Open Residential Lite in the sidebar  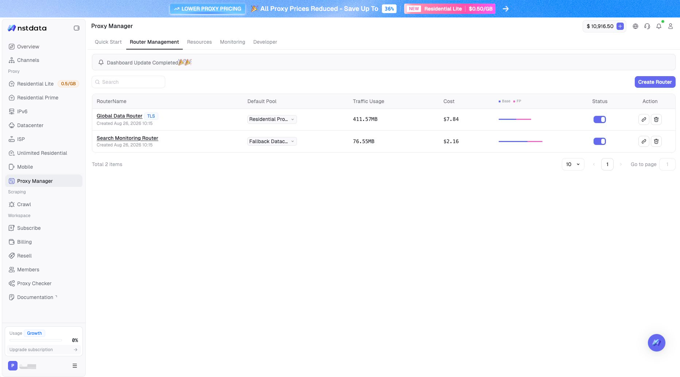pyautogui.click(x=44, y=84)
